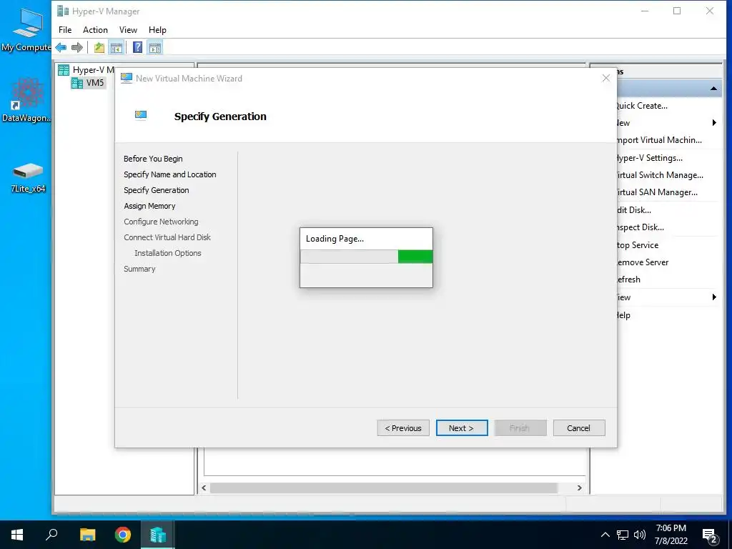Go to the Before You Begin step
Screen dimensions: 732x549
[x=153, y=159]
